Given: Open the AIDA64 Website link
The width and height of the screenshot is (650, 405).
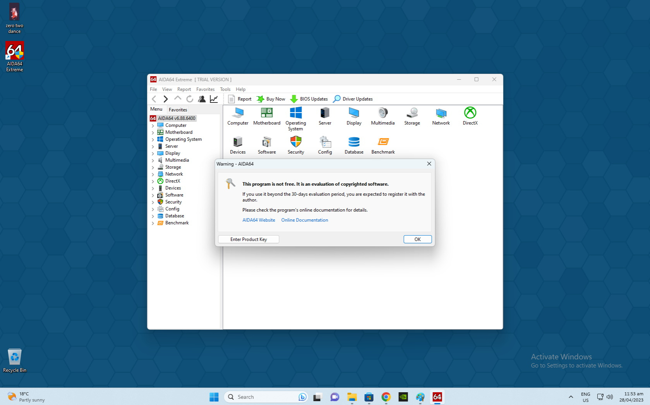Looking at the screenshot, I should tap(259, 220).
